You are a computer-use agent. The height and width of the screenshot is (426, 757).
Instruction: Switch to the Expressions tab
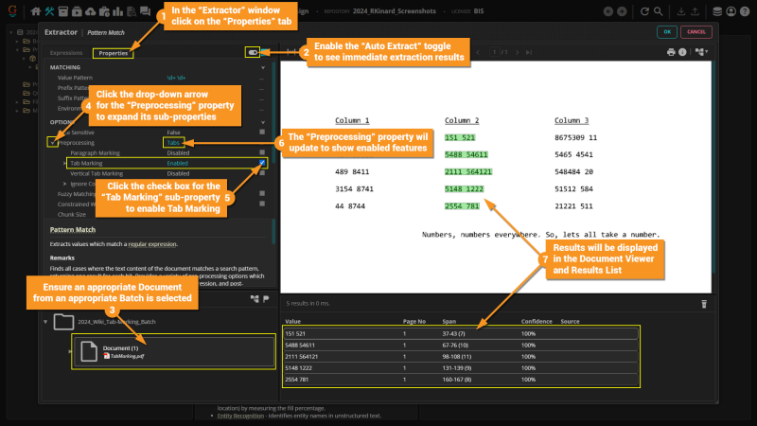66,53
